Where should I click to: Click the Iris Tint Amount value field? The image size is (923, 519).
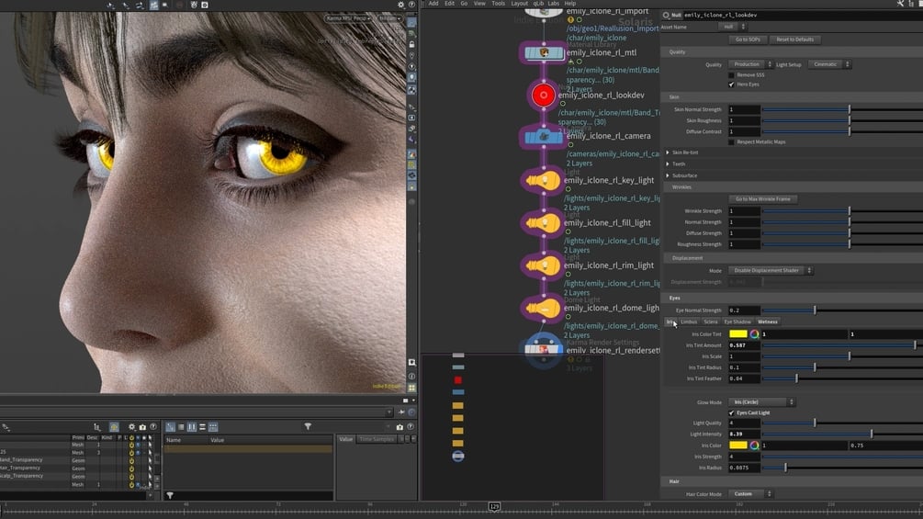click(x=744, y=345)
